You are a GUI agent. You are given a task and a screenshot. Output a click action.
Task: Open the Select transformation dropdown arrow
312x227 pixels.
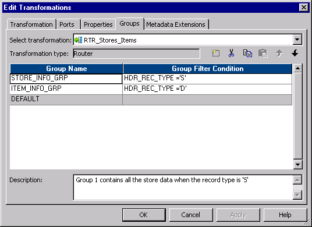(297, 40)
